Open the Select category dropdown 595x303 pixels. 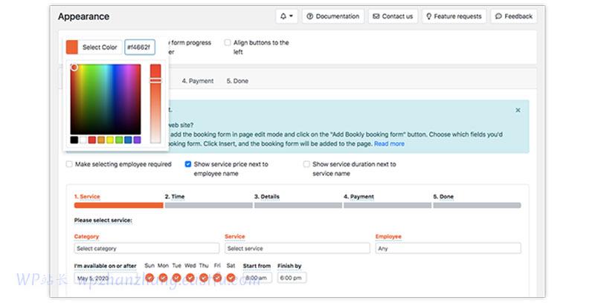[147, 249]
